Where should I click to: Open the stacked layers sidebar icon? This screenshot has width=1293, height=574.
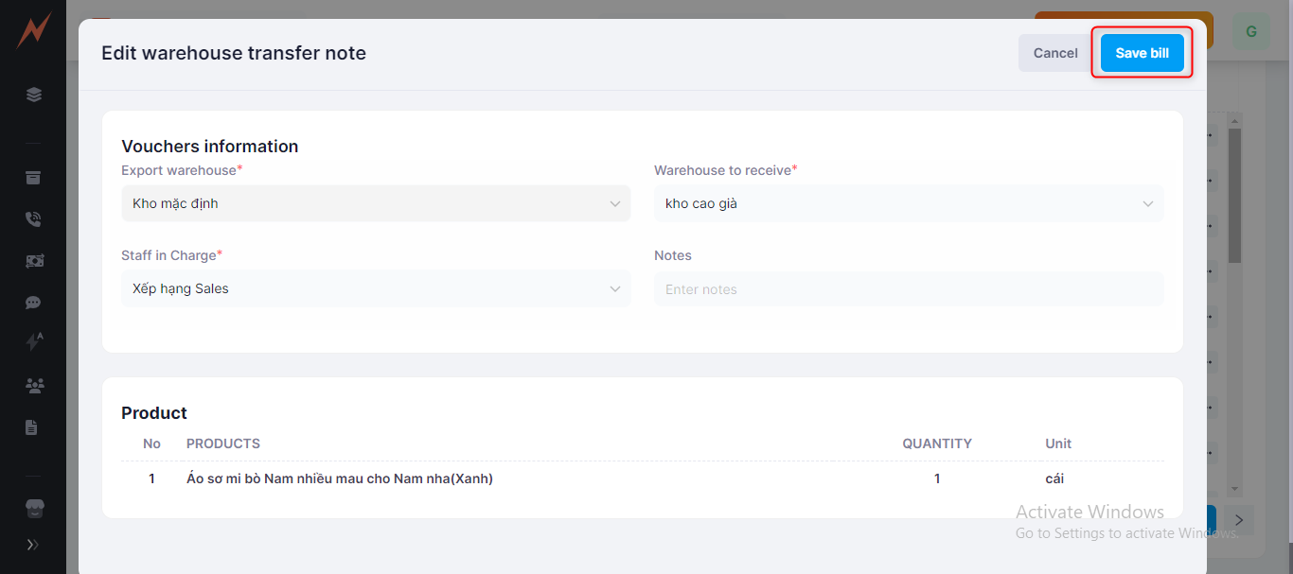click(33, 95)
